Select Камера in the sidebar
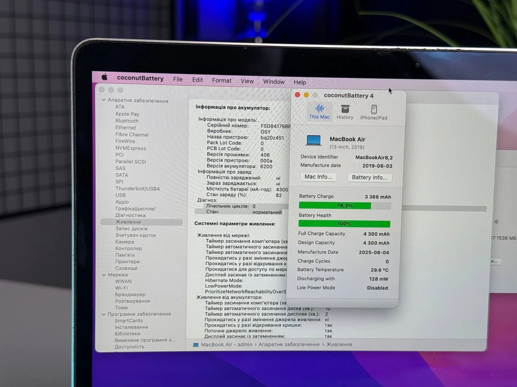The image size is (517, 387). 124,242
